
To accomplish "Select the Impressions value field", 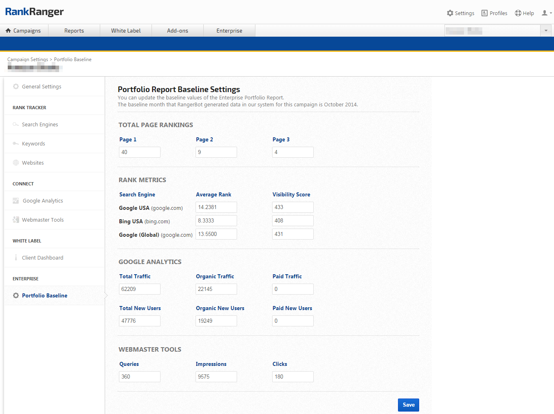I will click(x=216, y=377).
